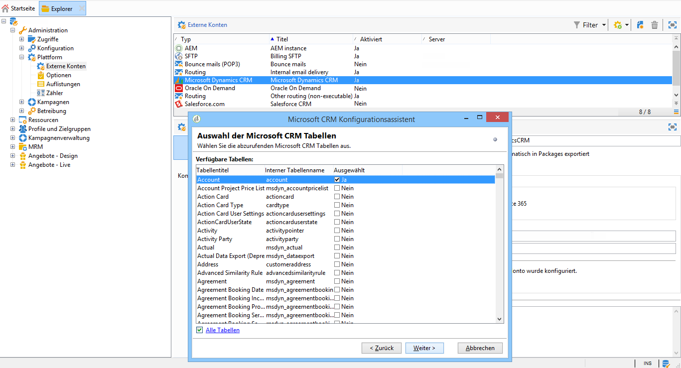This screenshot has height=368, width=681.
Task: Click the Kampagnenverwaltung icon
Action: (x=22, y=138)
